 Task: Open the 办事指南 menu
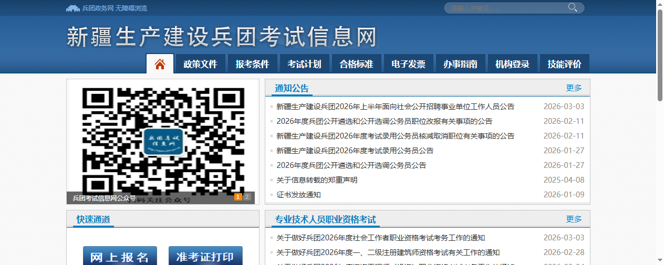coord(460,64)
